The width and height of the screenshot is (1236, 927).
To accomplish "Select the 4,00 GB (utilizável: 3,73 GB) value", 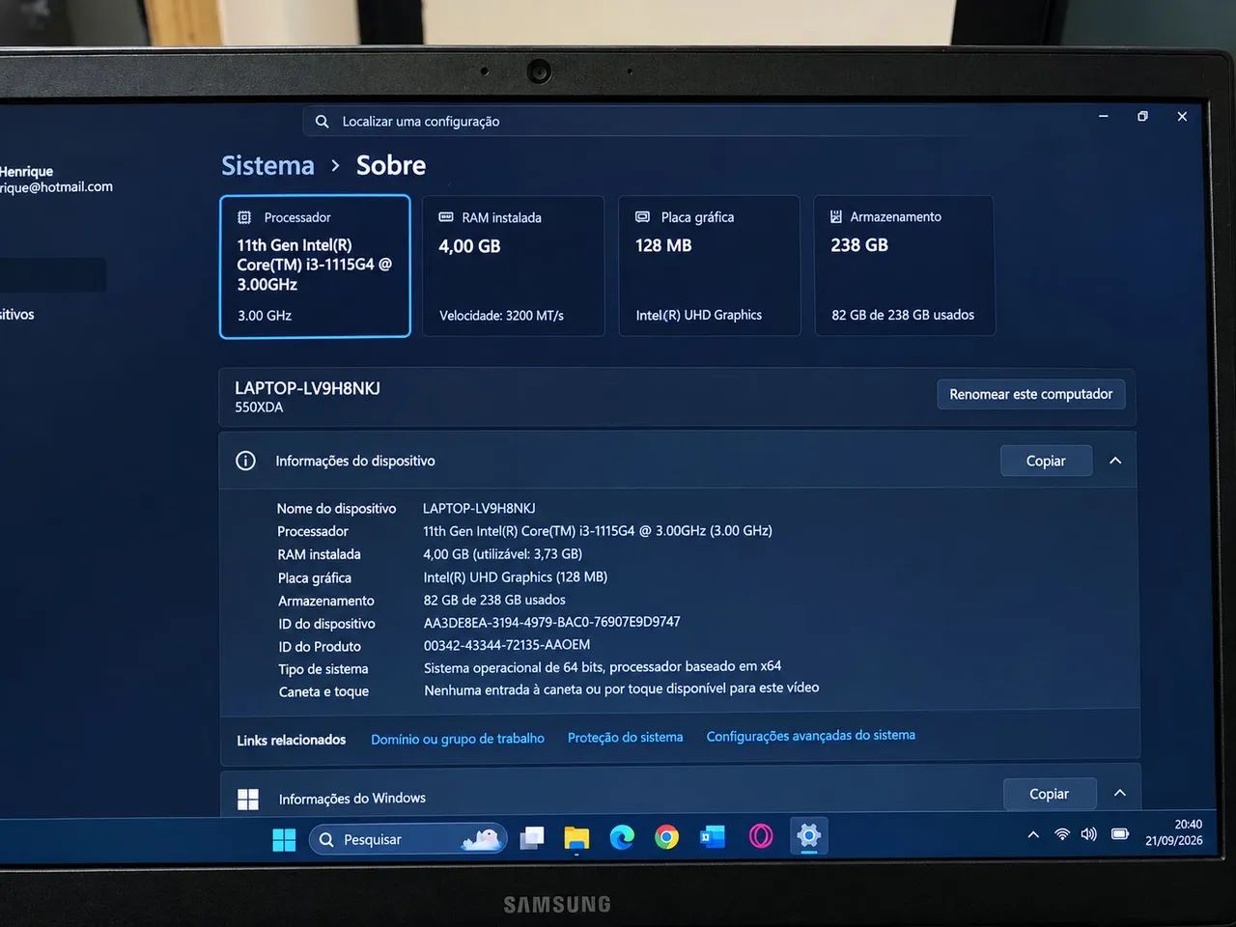I will (502, 554).
